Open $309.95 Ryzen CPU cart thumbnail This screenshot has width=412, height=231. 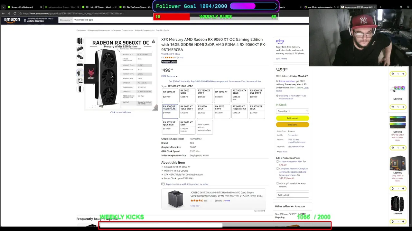click(398, 163)
